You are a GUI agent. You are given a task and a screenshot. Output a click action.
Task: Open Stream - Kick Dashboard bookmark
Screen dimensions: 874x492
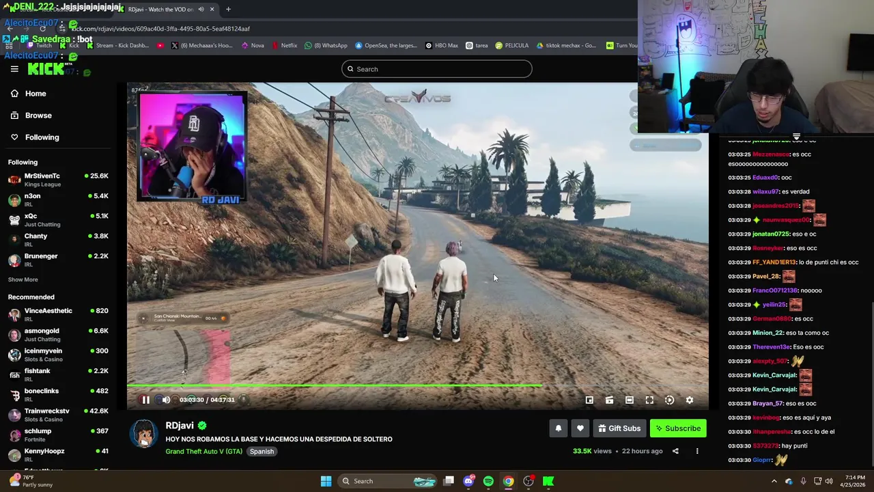117,45
